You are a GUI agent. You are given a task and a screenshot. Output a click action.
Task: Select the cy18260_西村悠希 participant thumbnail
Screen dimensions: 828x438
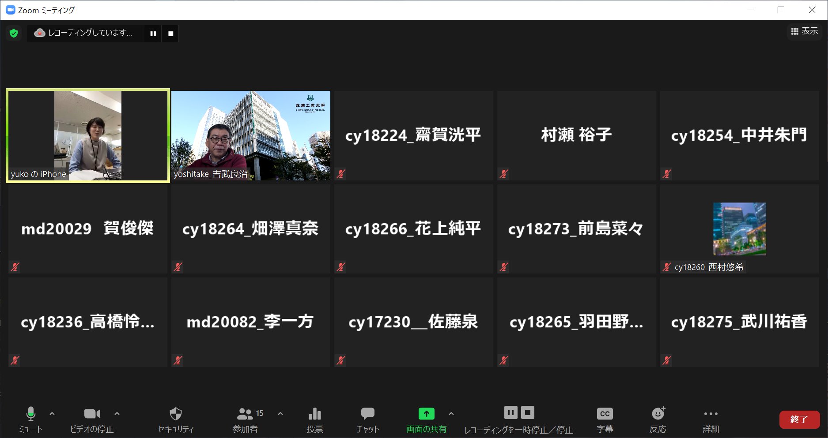coord(739,229)
